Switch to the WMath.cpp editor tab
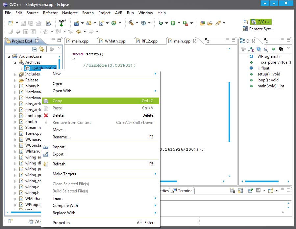 click(115, 41)
